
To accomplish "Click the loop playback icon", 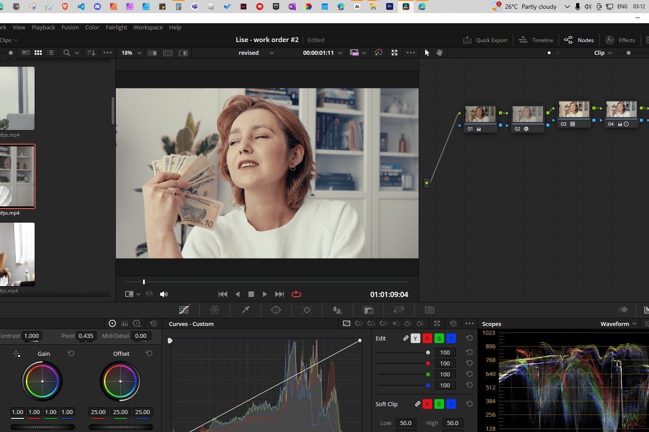I will point(296,294).
